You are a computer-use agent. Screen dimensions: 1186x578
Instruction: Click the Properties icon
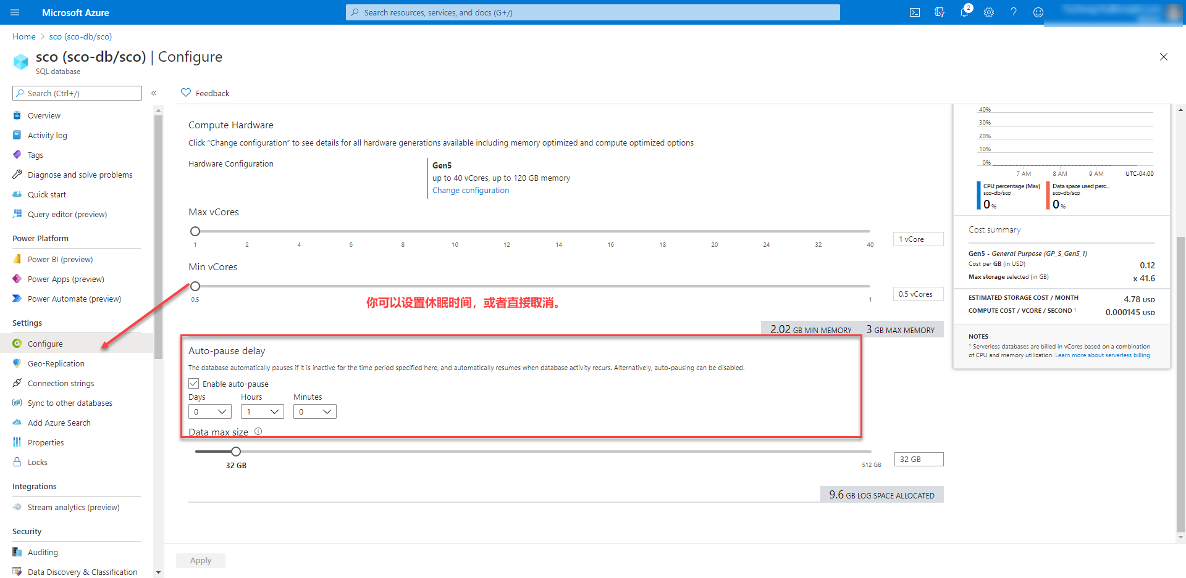17,442
